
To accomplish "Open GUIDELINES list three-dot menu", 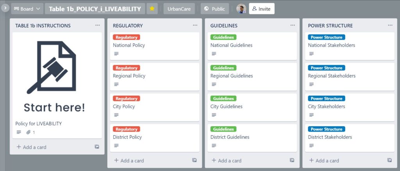I will click(x=293, y=25).
